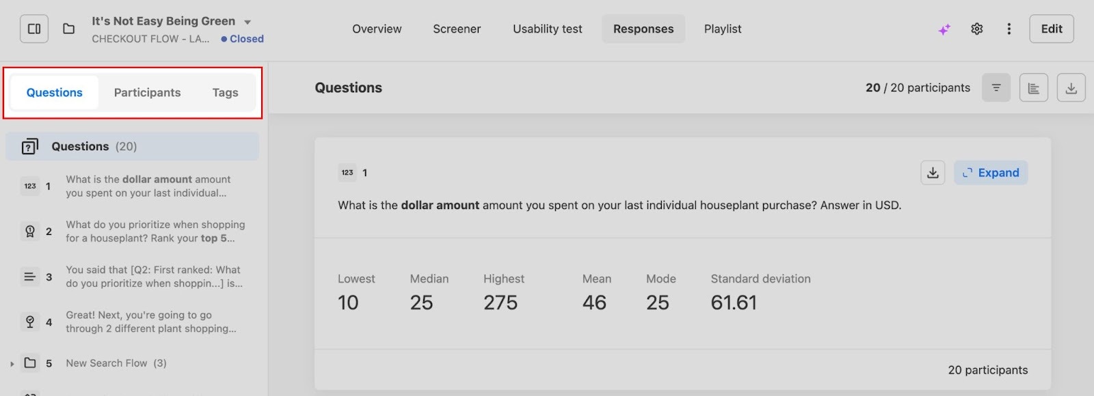Viewport: 1094px width, 396px height.
Task: Open the settings gear icon
Action: pos(977,29)
